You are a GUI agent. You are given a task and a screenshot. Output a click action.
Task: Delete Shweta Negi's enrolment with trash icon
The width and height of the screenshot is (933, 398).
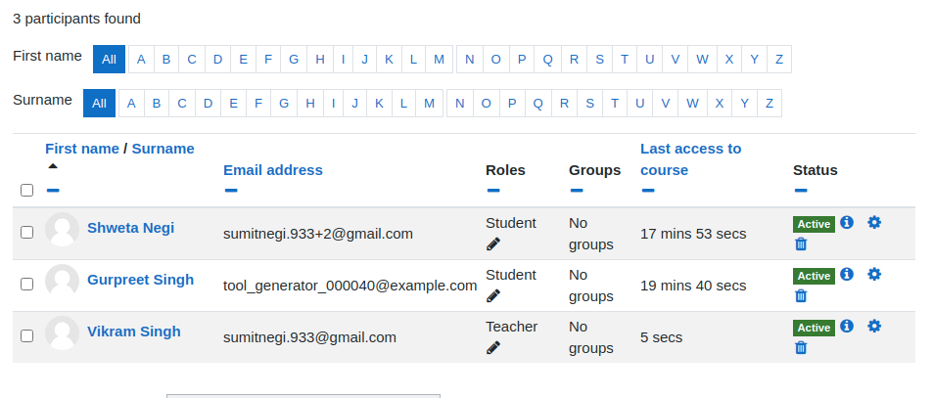pos(801,244)
